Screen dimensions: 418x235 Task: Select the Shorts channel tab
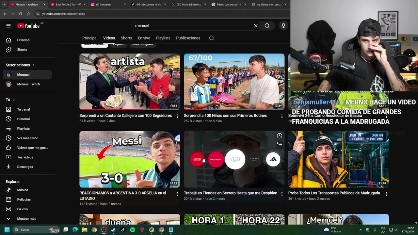pyautogui.click(x=126, y=38)
